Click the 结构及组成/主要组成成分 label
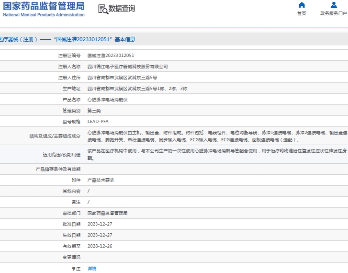348x273 pixels. click(55, 136)
